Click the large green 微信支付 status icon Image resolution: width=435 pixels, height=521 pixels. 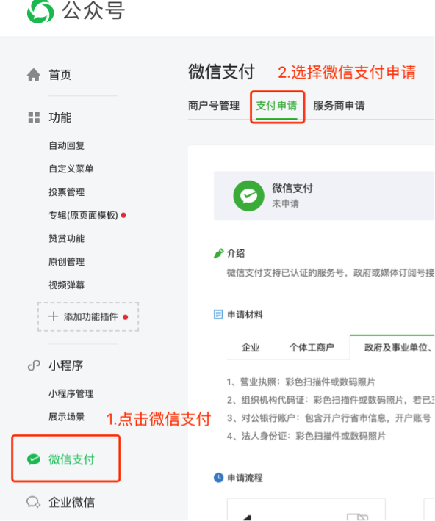point(248,196)
